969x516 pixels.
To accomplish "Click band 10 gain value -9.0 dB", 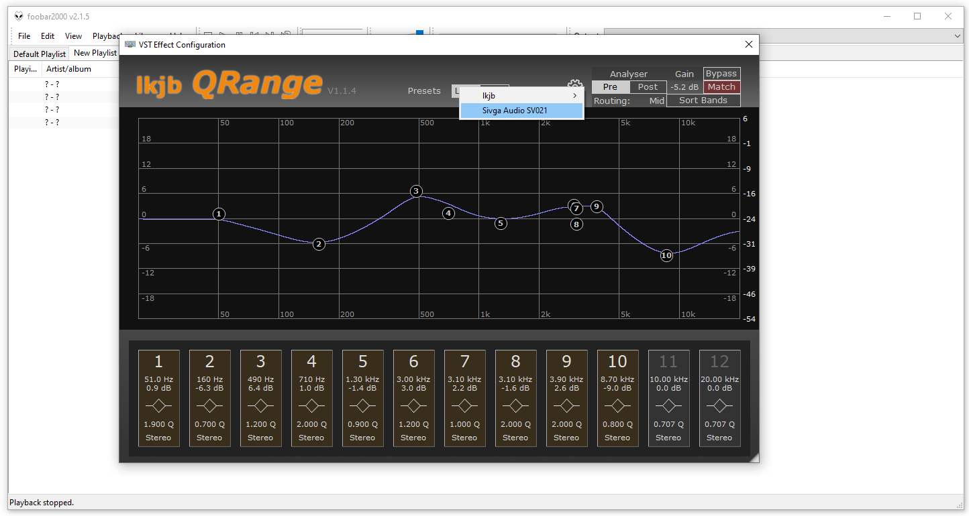I will click(617, 388).
